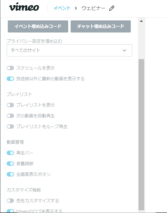
Task: Click the イベント埋め込みコード button
Action: point(38,27)
